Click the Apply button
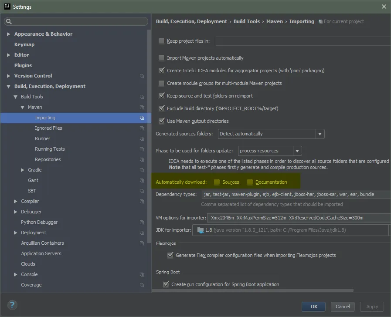Screen dimensions: 391x317 372,307
